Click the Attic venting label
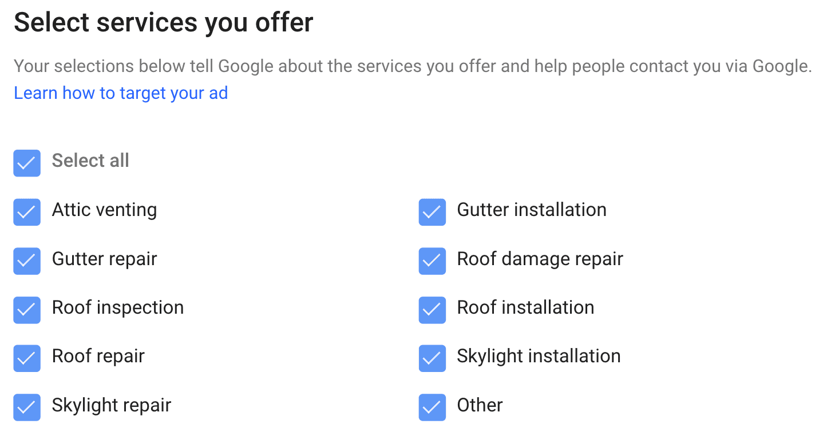The height and width of the screenshot is (440, 823). [104, 210]
